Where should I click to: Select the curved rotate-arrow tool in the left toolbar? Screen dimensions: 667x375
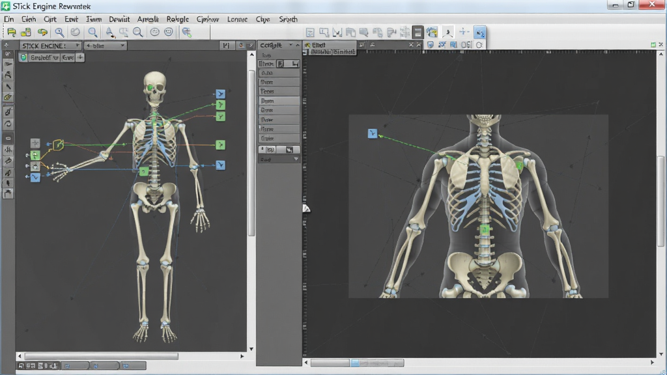(8, 124)
